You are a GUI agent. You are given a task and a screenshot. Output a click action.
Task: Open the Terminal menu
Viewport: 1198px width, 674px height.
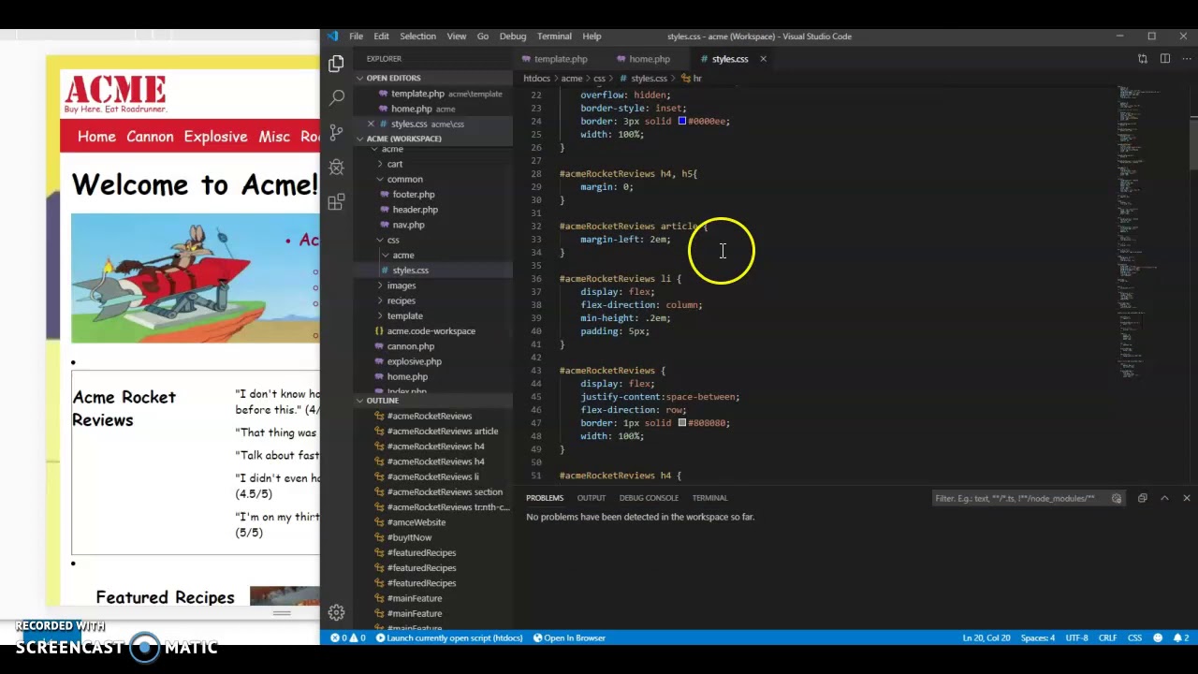coord(554,37)
